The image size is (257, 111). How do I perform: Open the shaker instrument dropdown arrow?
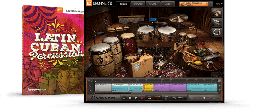coord(213,25)
